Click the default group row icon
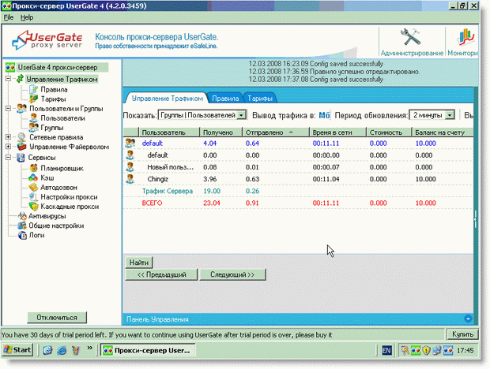 (130, 143)
